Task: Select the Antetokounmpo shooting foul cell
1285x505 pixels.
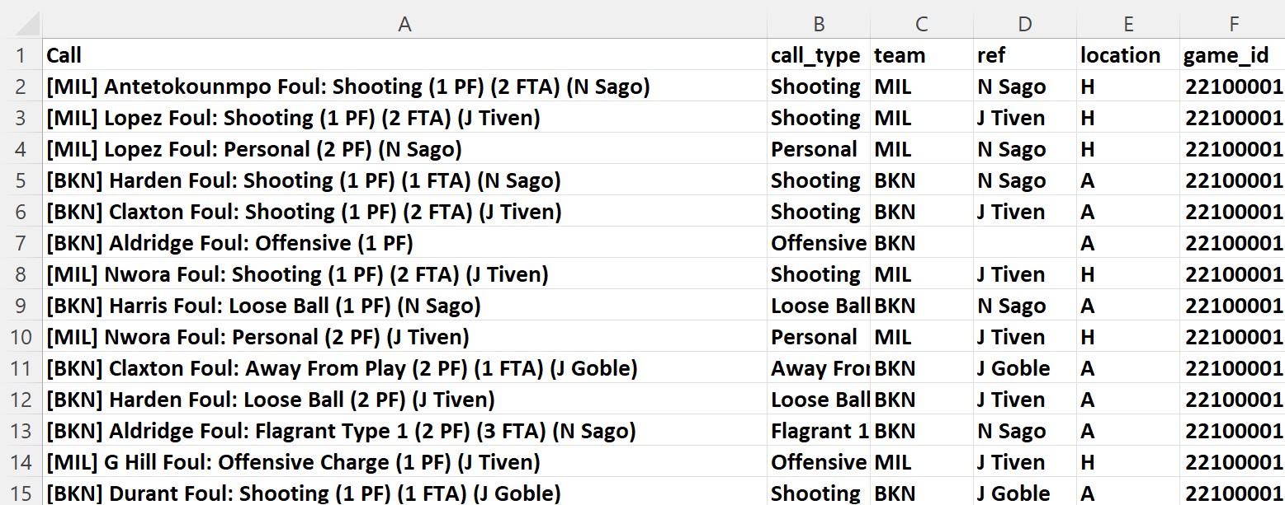Action: pos(348,87)
